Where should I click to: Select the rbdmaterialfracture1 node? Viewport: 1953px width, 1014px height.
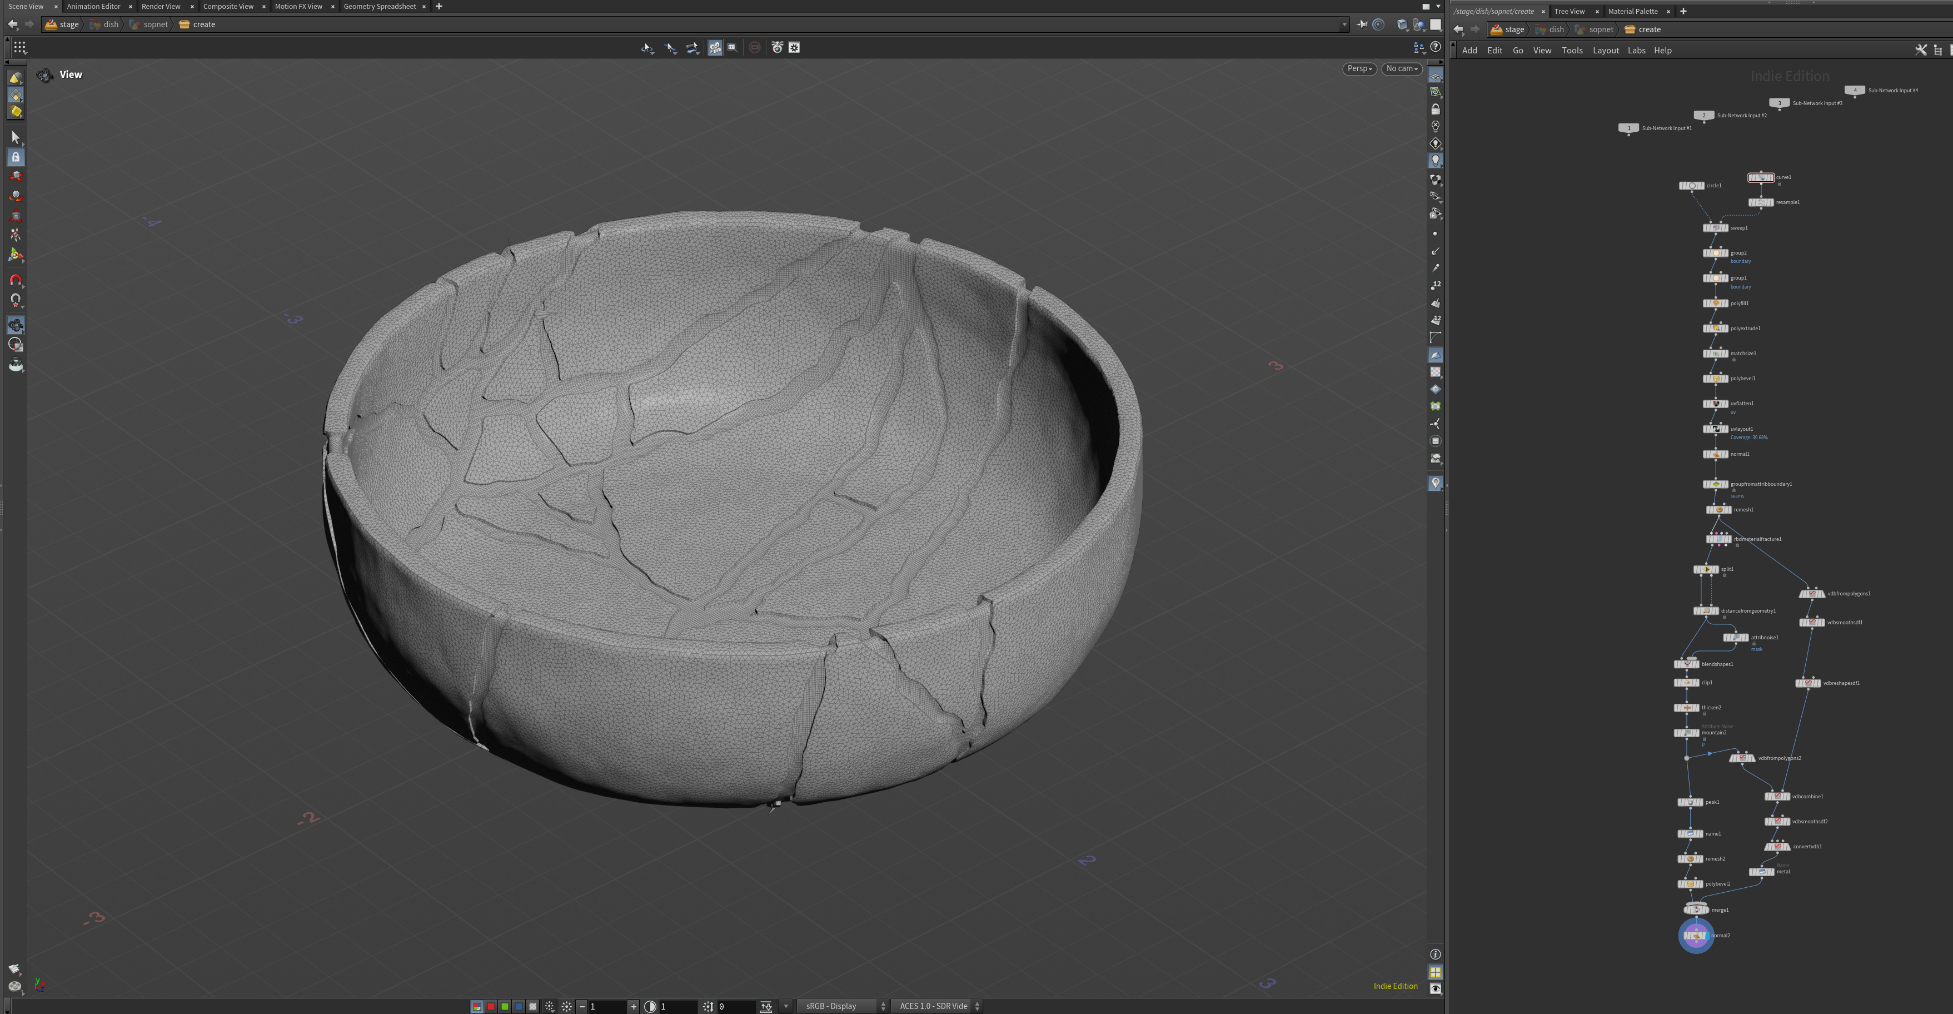[1718, 539]
